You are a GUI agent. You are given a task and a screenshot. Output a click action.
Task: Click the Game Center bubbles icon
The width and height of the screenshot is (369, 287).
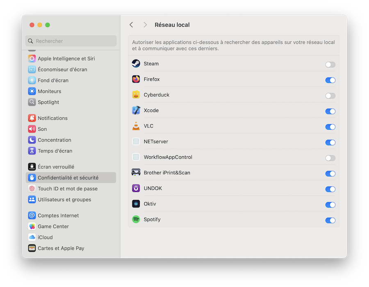pos(32,226)
